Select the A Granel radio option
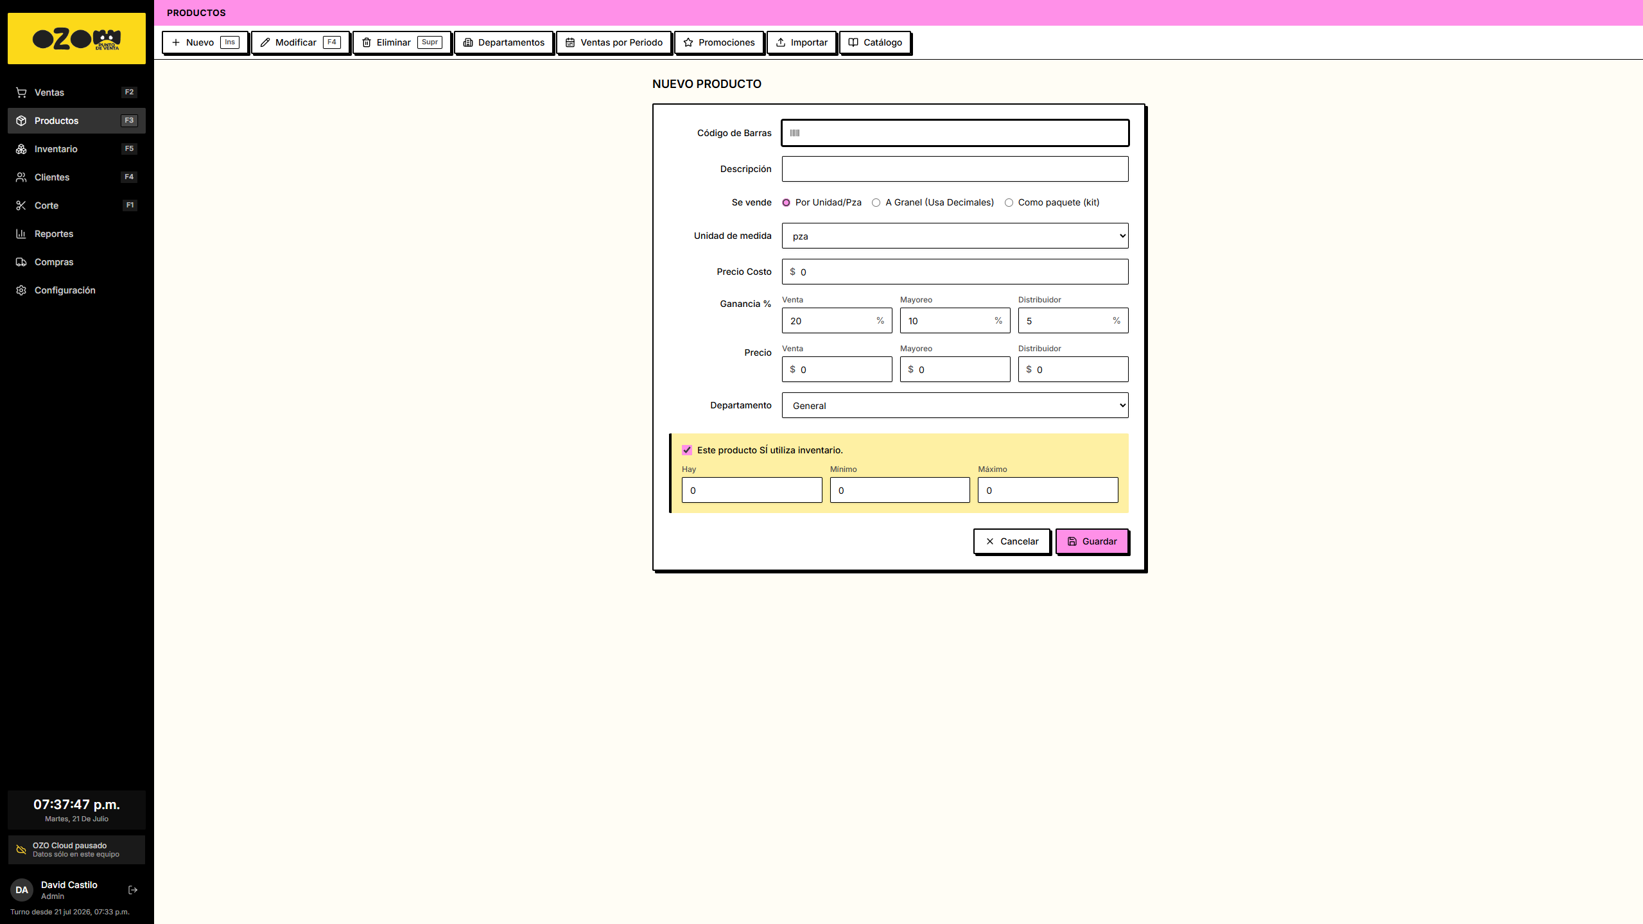The width and height of the screenshot is (1643, 924). [876, 203]
